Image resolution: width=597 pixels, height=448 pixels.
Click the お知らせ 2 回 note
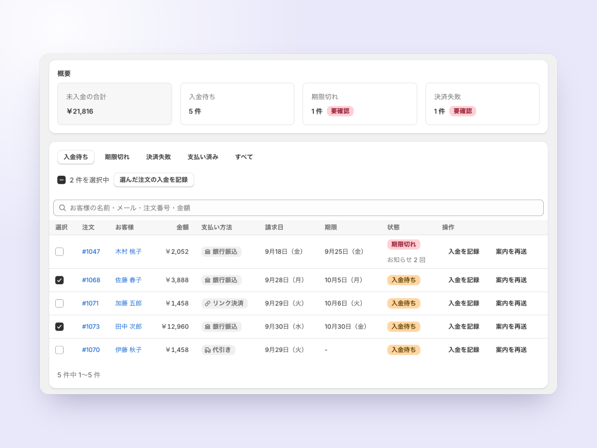(406, 260)
